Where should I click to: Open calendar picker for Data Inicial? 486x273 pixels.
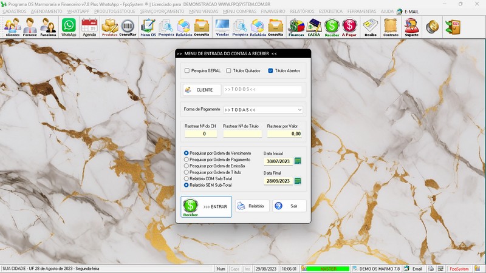(298, 161)
